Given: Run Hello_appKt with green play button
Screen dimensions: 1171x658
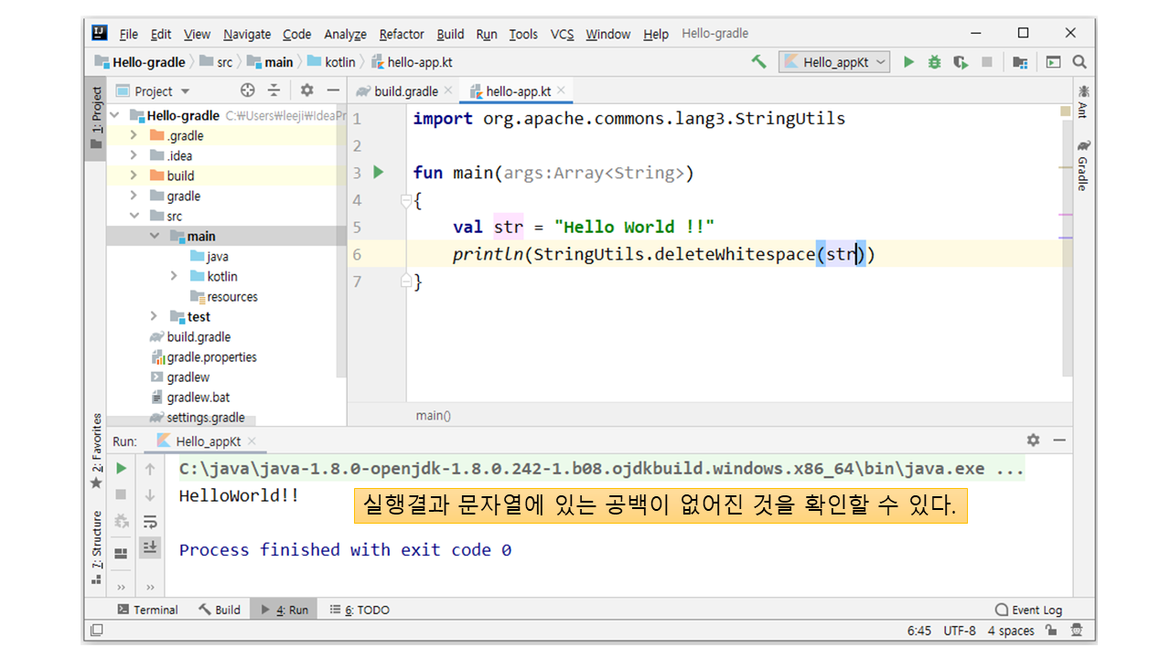Looking at the screenshot, I should [908, 62].
